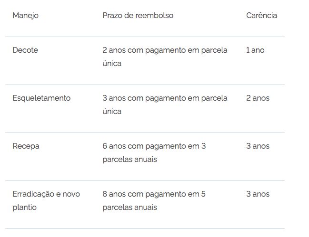Select the Decote row label
Screen dimensions: 309x237
click(25, 50)
